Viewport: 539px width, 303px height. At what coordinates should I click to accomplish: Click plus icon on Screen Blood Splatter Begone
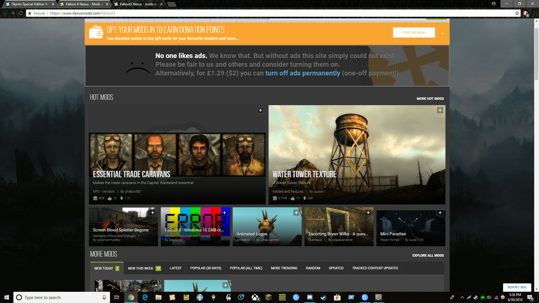click(152, 212)
